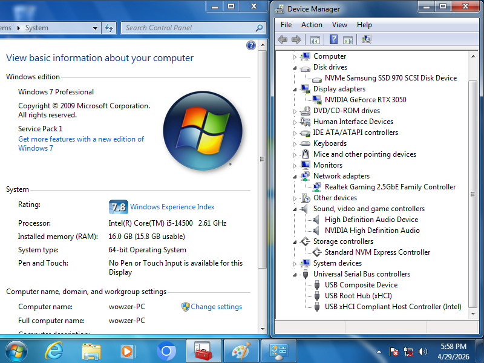The width and height of the screenshot is (484, 363).
Task: Click Device Manager scrollbar down arrow
Action: tap(473, 314)
